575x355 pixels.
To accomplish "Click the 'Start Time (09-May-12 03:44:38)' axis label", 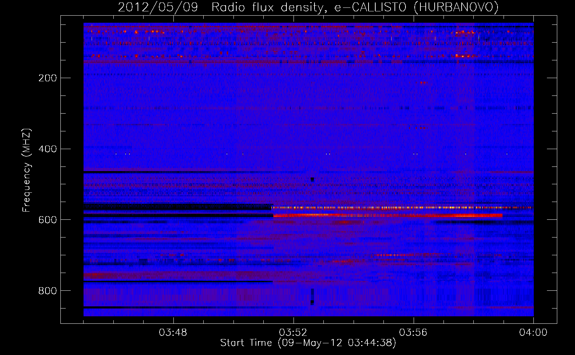I will click(x=308, y=343).
